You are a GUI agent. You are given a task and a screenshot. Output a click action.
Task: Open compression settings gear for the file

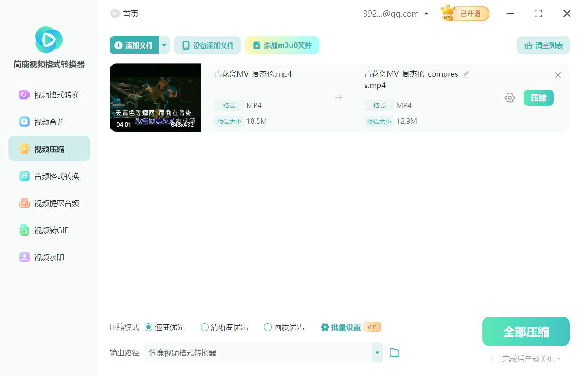pyautogui.click(x=510, y=97)
